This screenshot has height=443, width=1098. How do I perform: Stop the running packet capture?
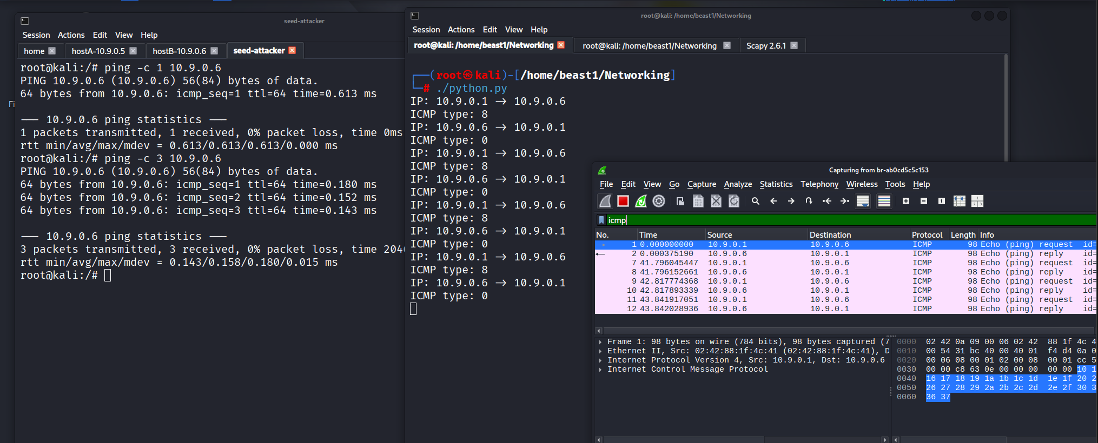pyautogui.click(x=623, y=201)
